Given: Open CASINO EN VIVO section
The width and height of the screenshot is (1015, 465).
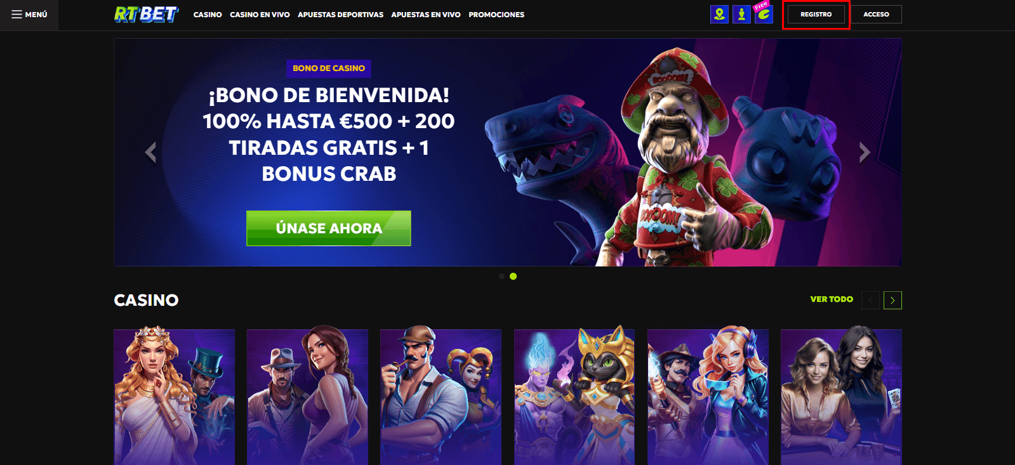Looking at the screenshot, I should (260, 15).
